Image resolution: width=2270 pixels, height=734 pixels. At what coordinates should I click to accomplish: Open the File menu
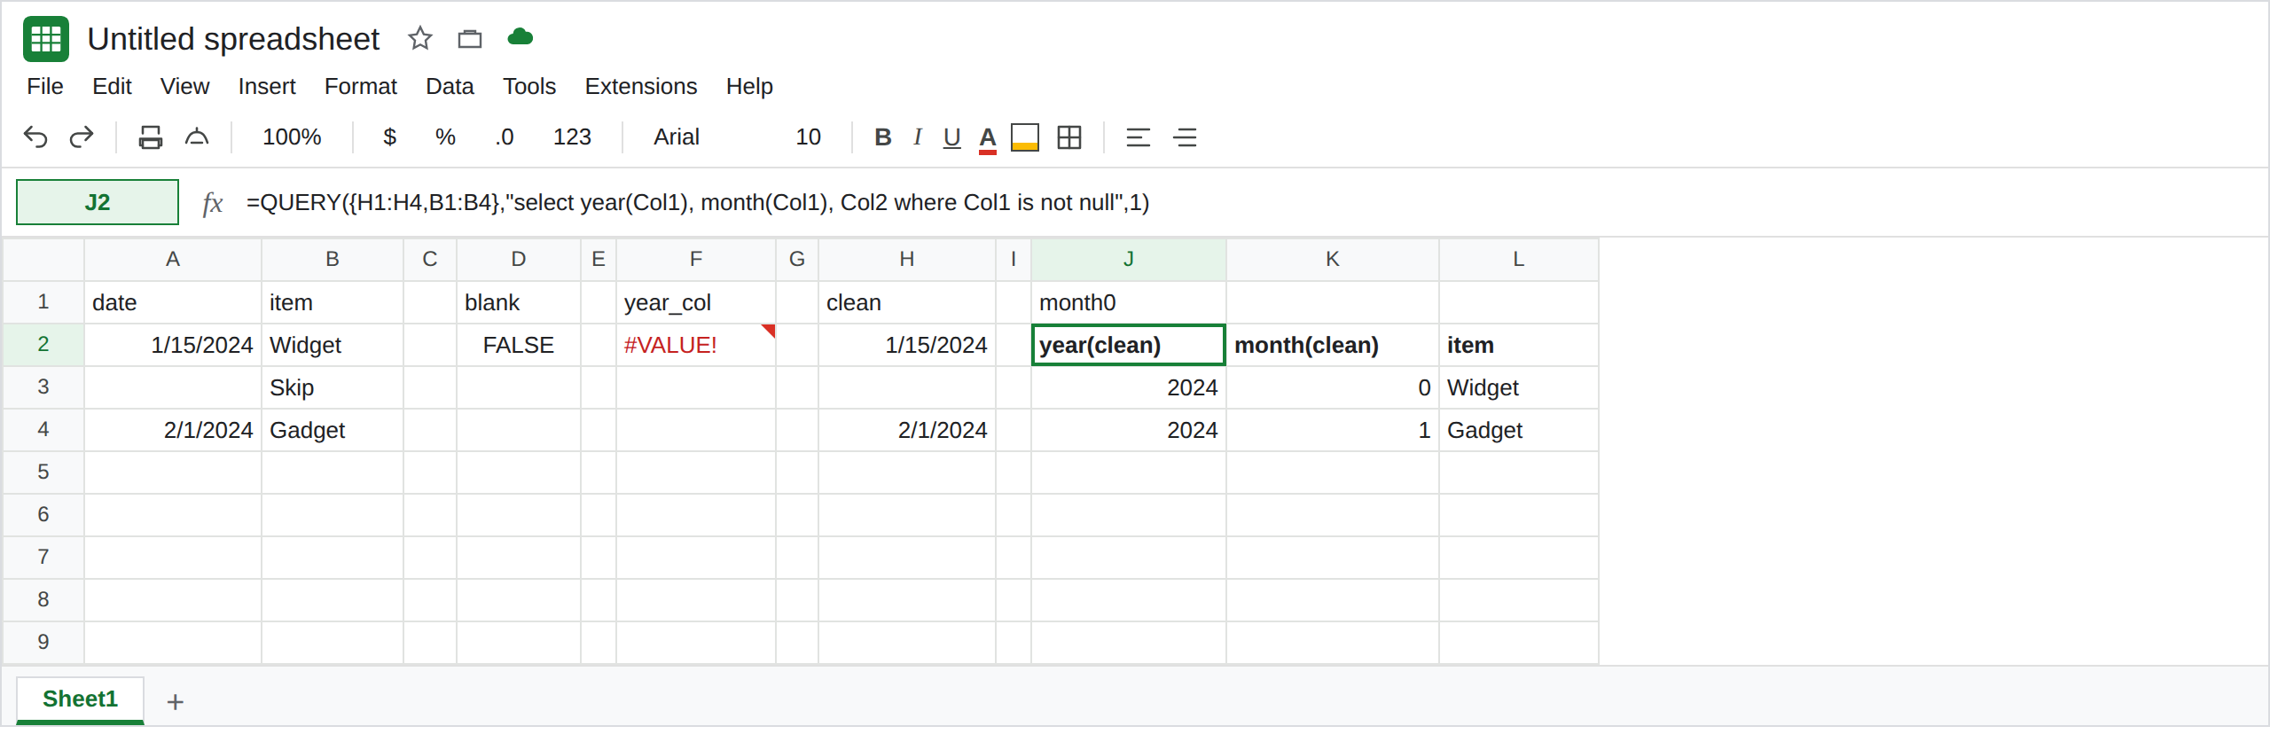pos(45,86)
